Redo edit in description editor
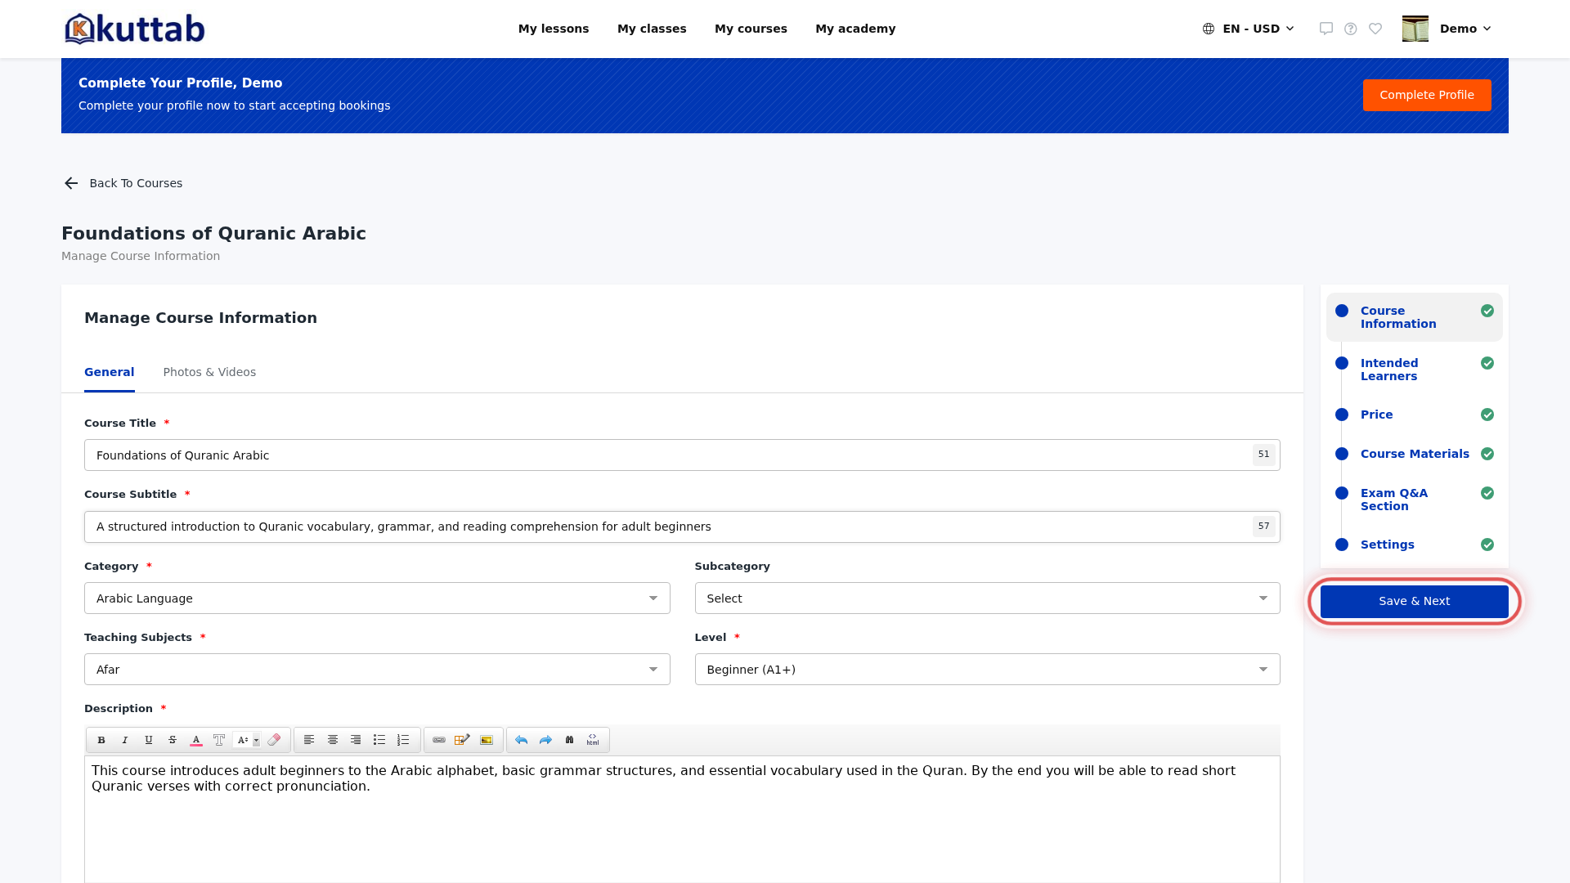Screen dimensions: 1570x883 pyautogui.click(x=545, y=740)
